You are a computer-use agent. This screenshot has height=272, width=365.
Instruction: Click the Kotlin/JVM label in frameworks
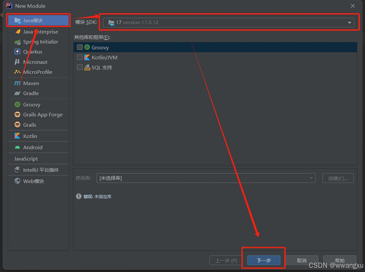point(105,57)
